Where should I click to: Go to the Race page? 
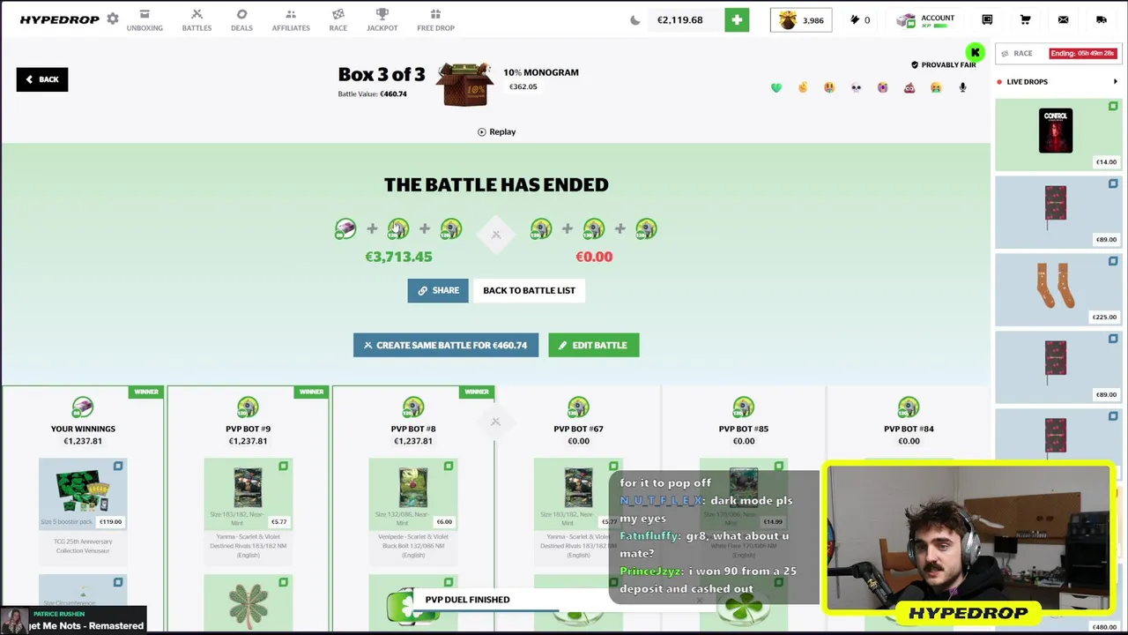click(x=338, y=20)
